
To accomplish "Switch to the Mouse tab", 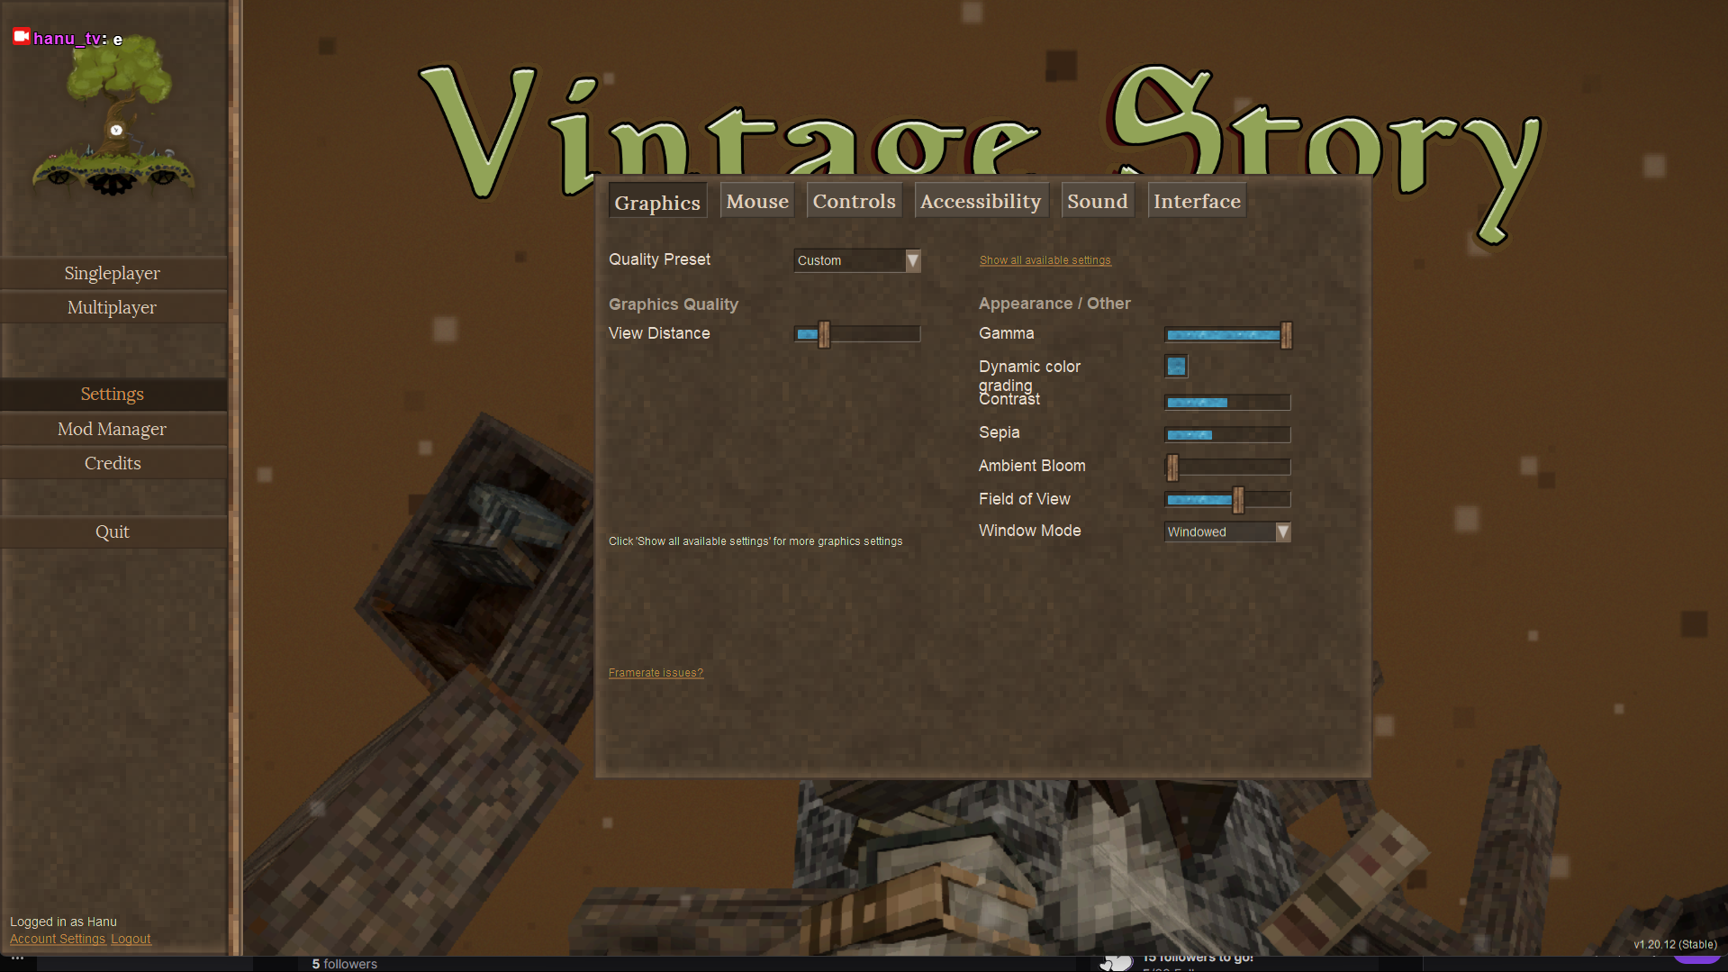I will [756, 201].
